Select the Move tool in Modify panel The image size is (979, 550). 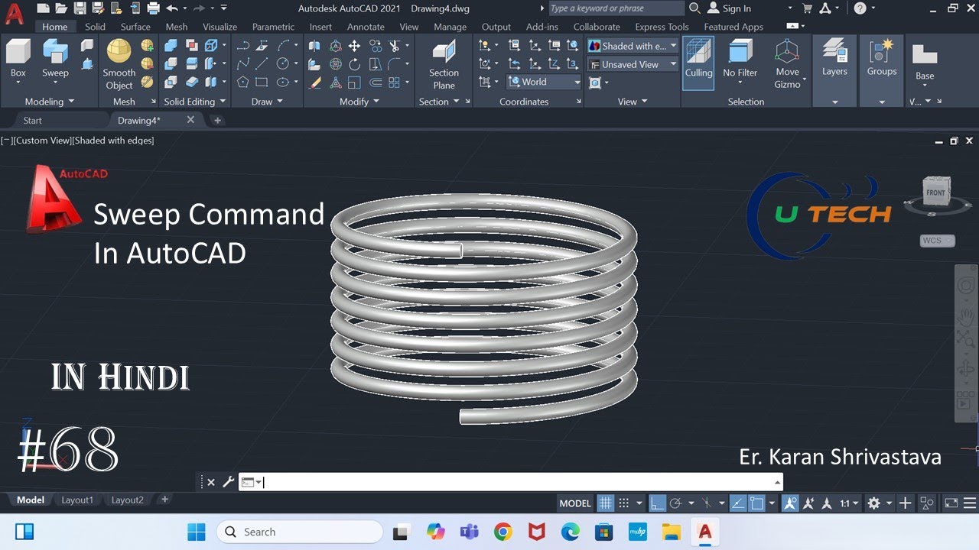[354, 46]
